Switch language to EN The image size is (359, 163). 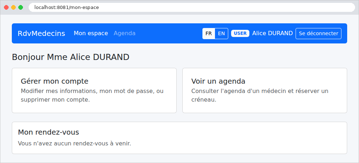coord(221,33)
